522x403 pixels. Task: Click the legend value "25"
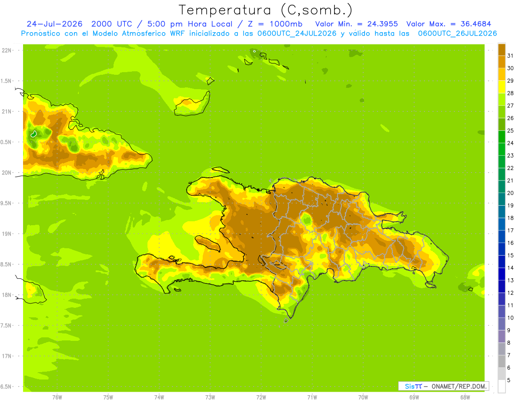(x=511, y=130)
